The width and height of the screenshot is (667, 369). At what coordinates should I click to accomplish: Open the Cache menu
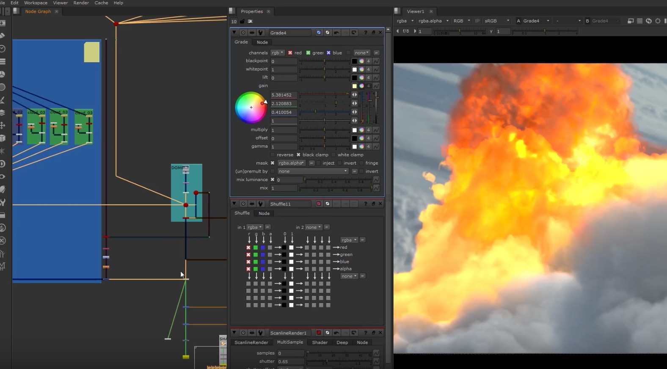pos(101,3)
